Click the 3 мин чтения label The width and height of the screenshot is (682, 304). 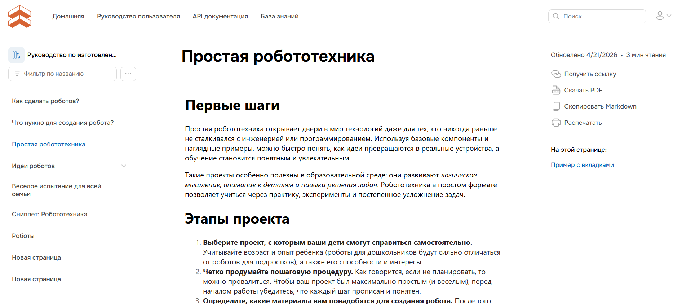click(x=646, y=55)
